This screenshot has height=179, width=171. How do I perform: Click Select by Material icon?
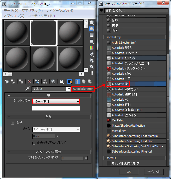tap(92, 66)
